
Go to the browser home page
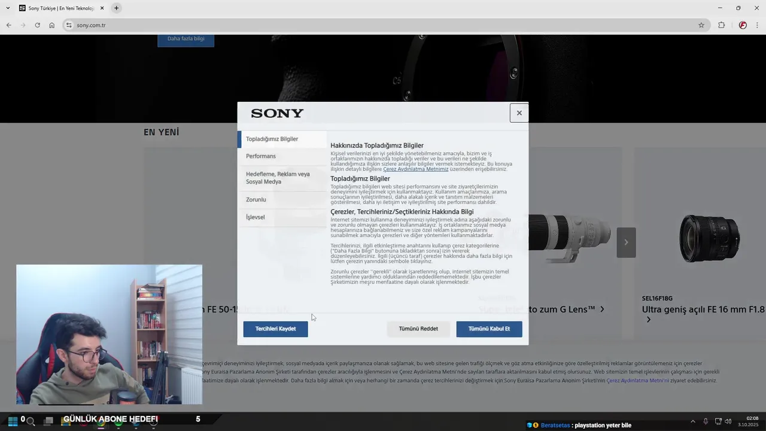pyautogui.click(x=51, y=25)
